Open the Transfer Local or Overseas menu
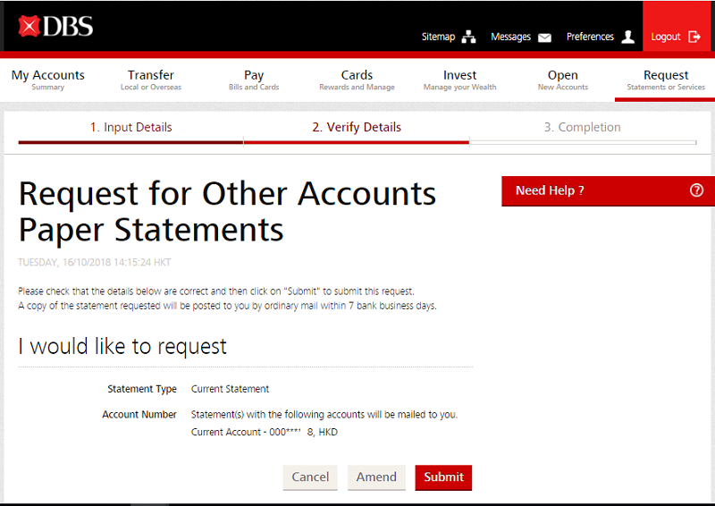This screenshot has width=715, height=506. pyautogui.click(x=151, y=80)
